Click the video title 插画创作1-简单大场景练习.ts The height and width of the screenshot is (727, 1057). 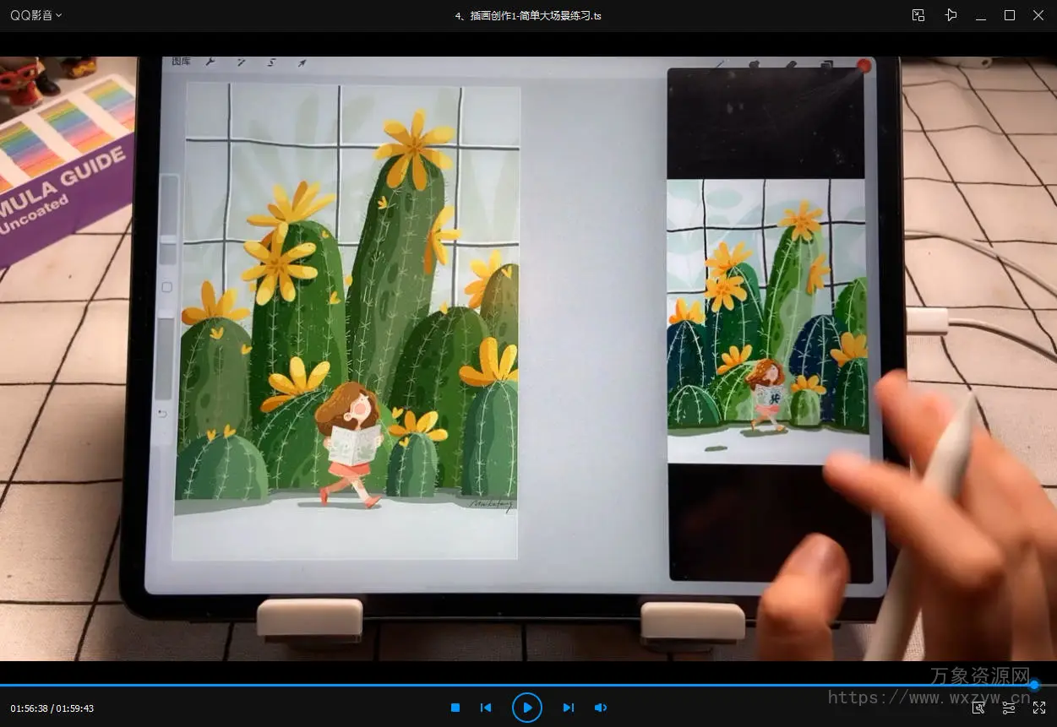tap(528, 15)
